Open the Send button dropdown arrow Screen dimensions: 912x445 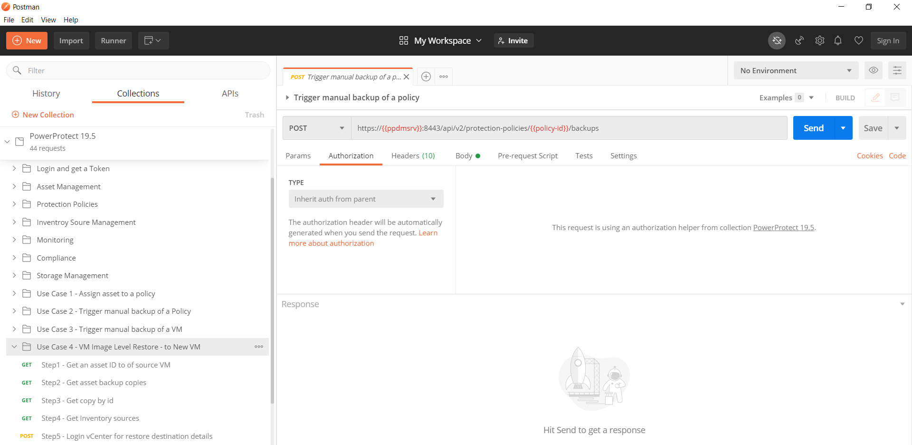tap(843, 128)
